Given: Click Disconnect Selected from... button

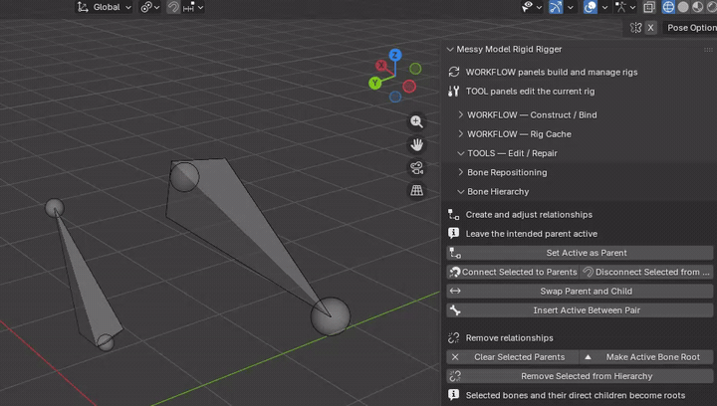Looking at the screenshot, I should coord(646,272).
